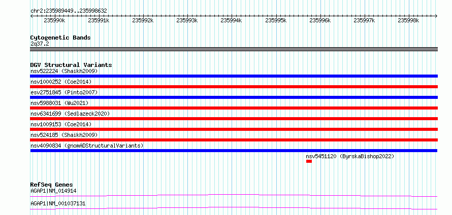Click the nsv5988031 (Wu2021) label
The image size is (452, 215).
point(59,103)
